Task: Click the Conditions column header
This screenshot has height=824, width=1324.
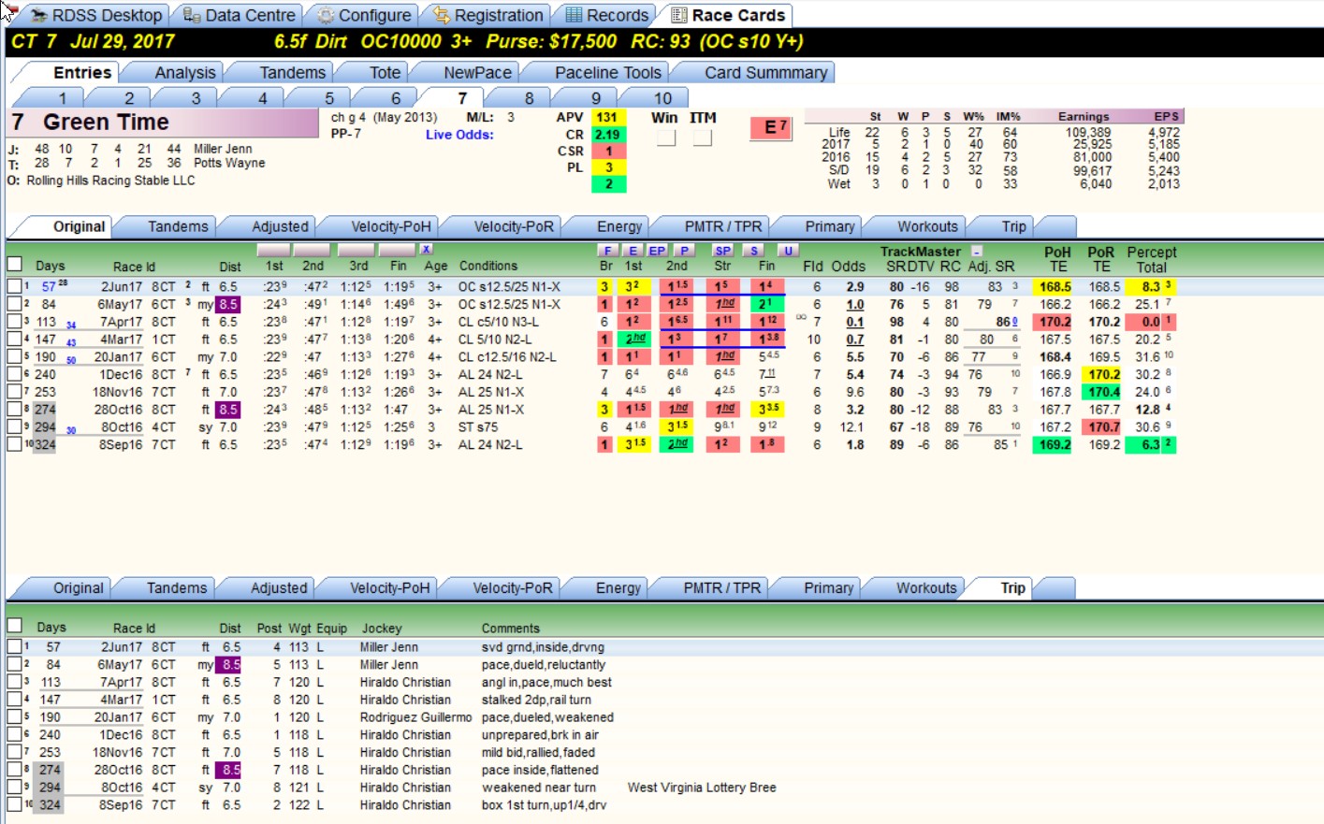Action: (x=487, y=266)
